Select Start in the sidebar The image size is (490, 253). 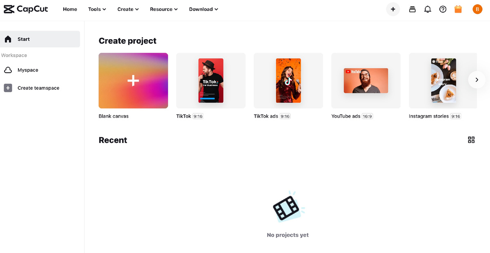[40, 39]
